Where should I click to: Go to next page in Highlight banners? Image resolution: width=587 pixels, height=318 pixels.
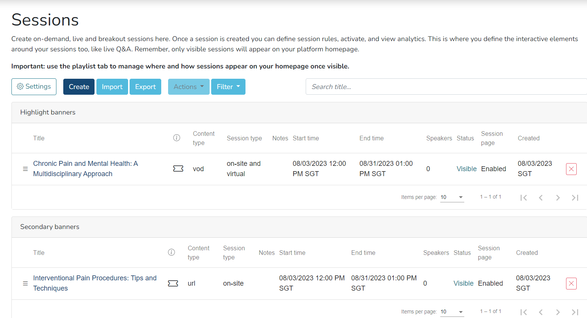tap(558, 197)
